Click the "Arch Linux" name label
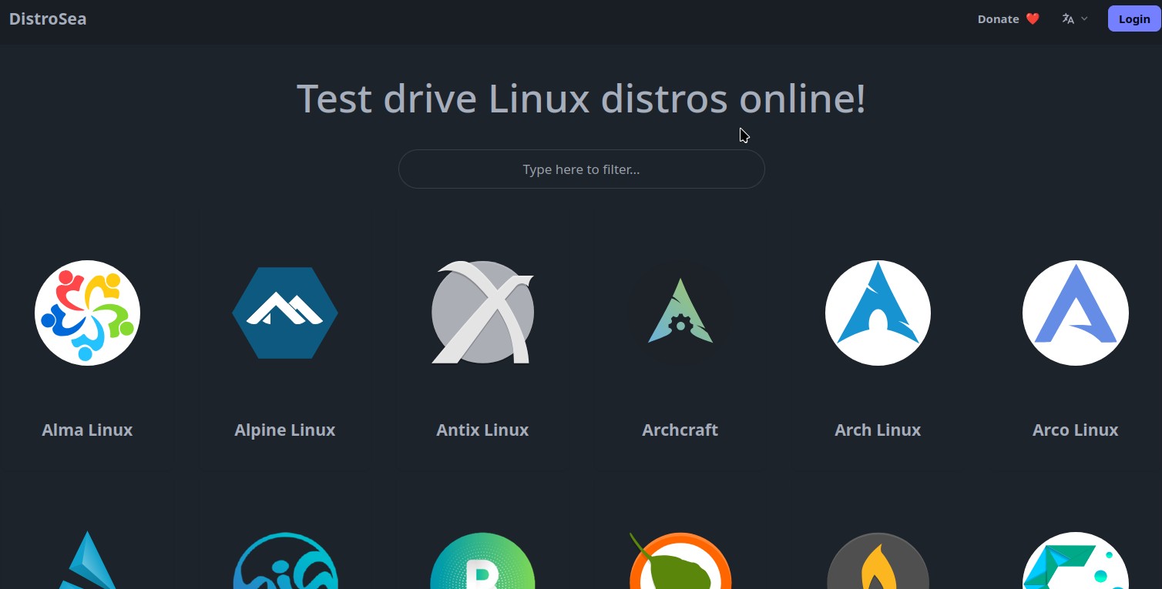 (x=878, y=430)
